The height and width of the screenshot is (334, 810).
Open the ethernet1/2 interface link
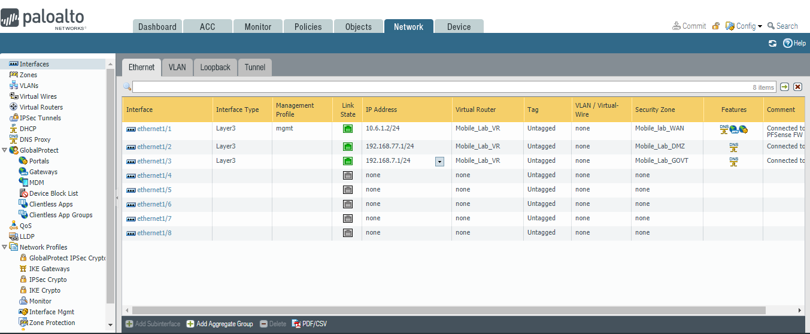[x=154, y=147]
